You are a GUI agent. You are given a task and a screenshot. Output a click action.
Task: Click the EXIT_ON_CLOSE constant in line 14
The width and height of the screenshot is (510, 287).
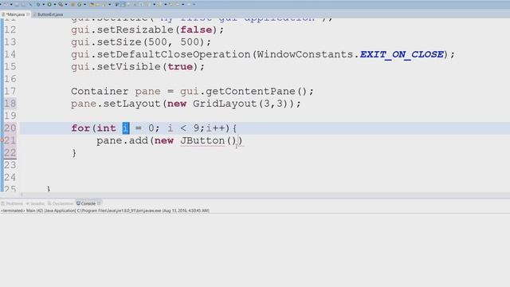click(402, 54)
